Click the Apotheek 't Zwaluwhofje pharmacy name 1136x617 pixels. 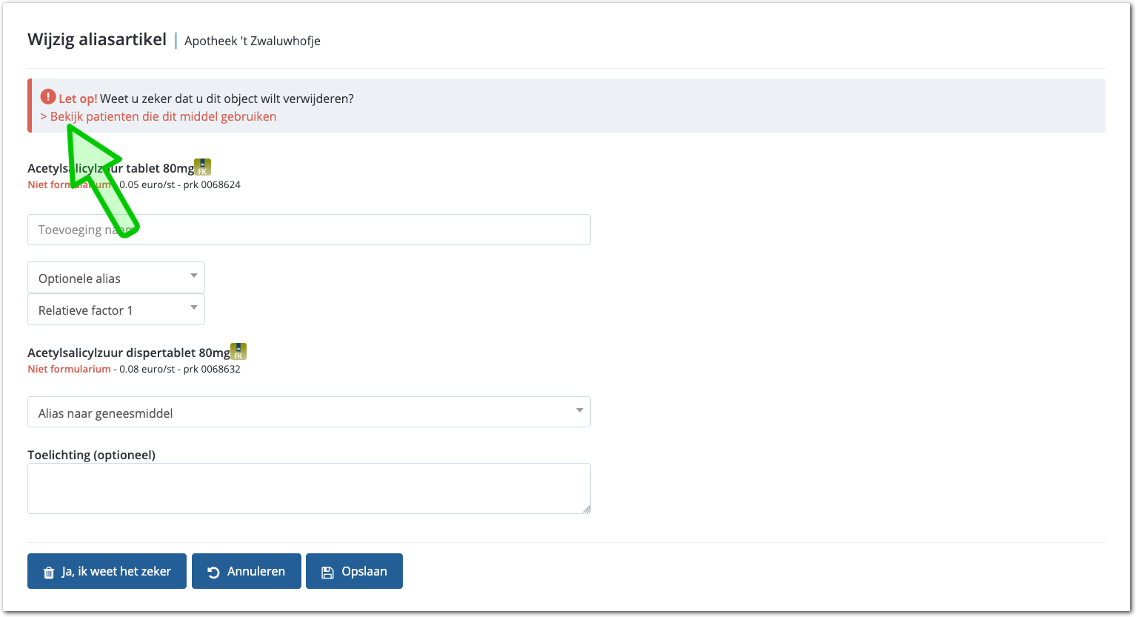click(252, 41)
